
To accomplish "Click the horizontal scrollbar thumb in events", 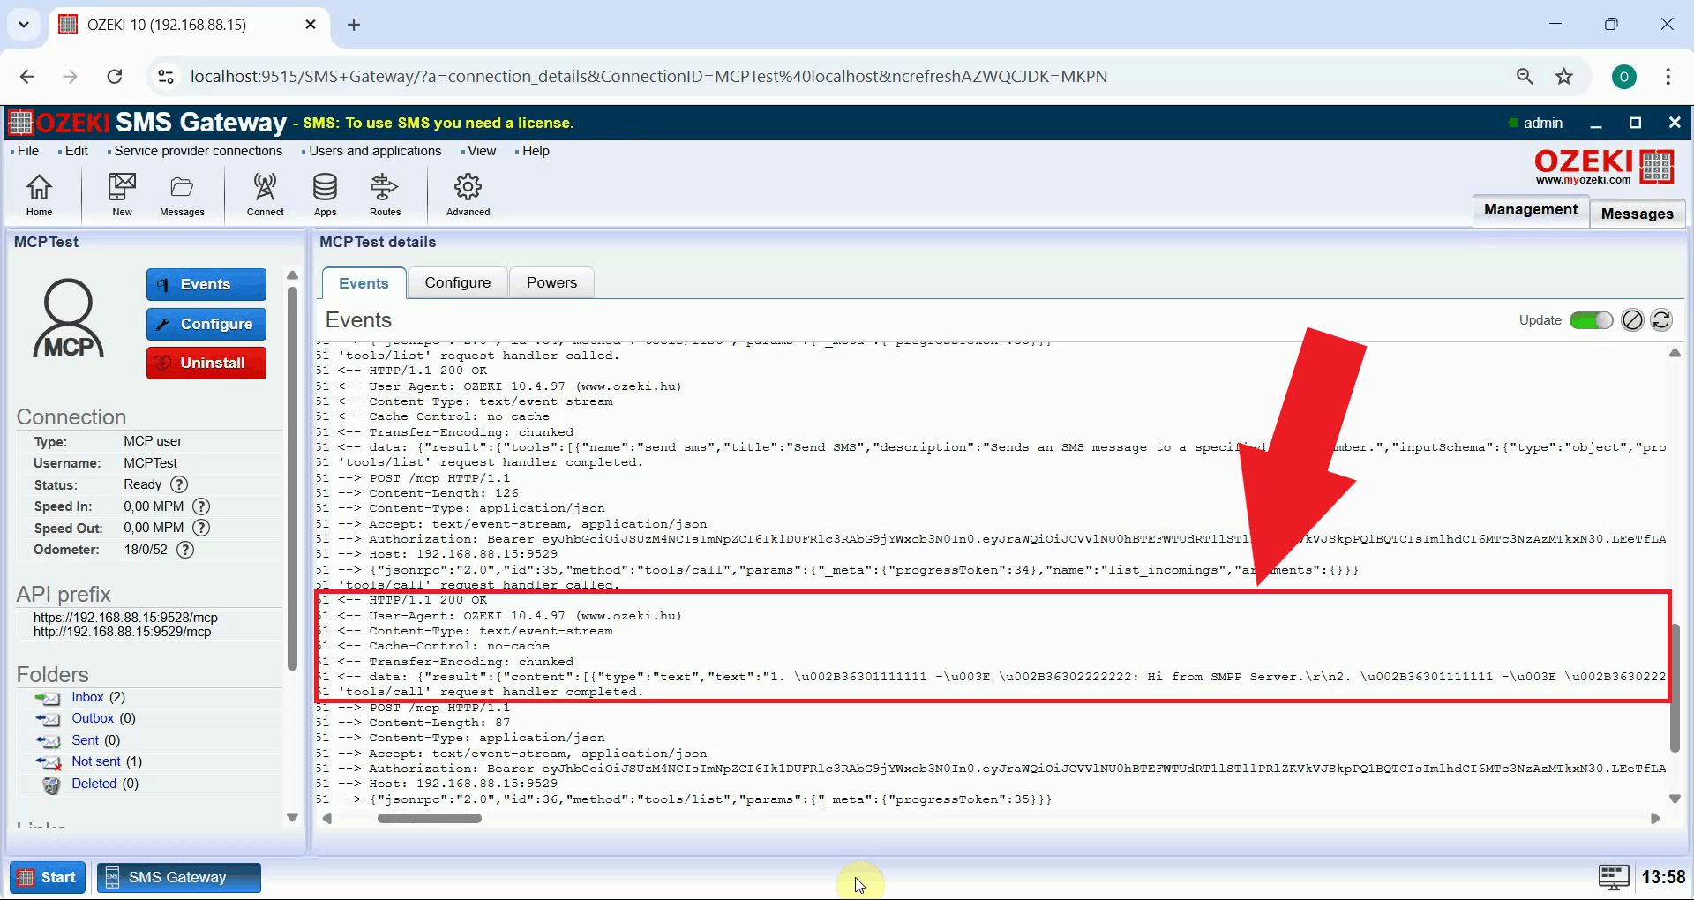I will [x=430, y=819].
